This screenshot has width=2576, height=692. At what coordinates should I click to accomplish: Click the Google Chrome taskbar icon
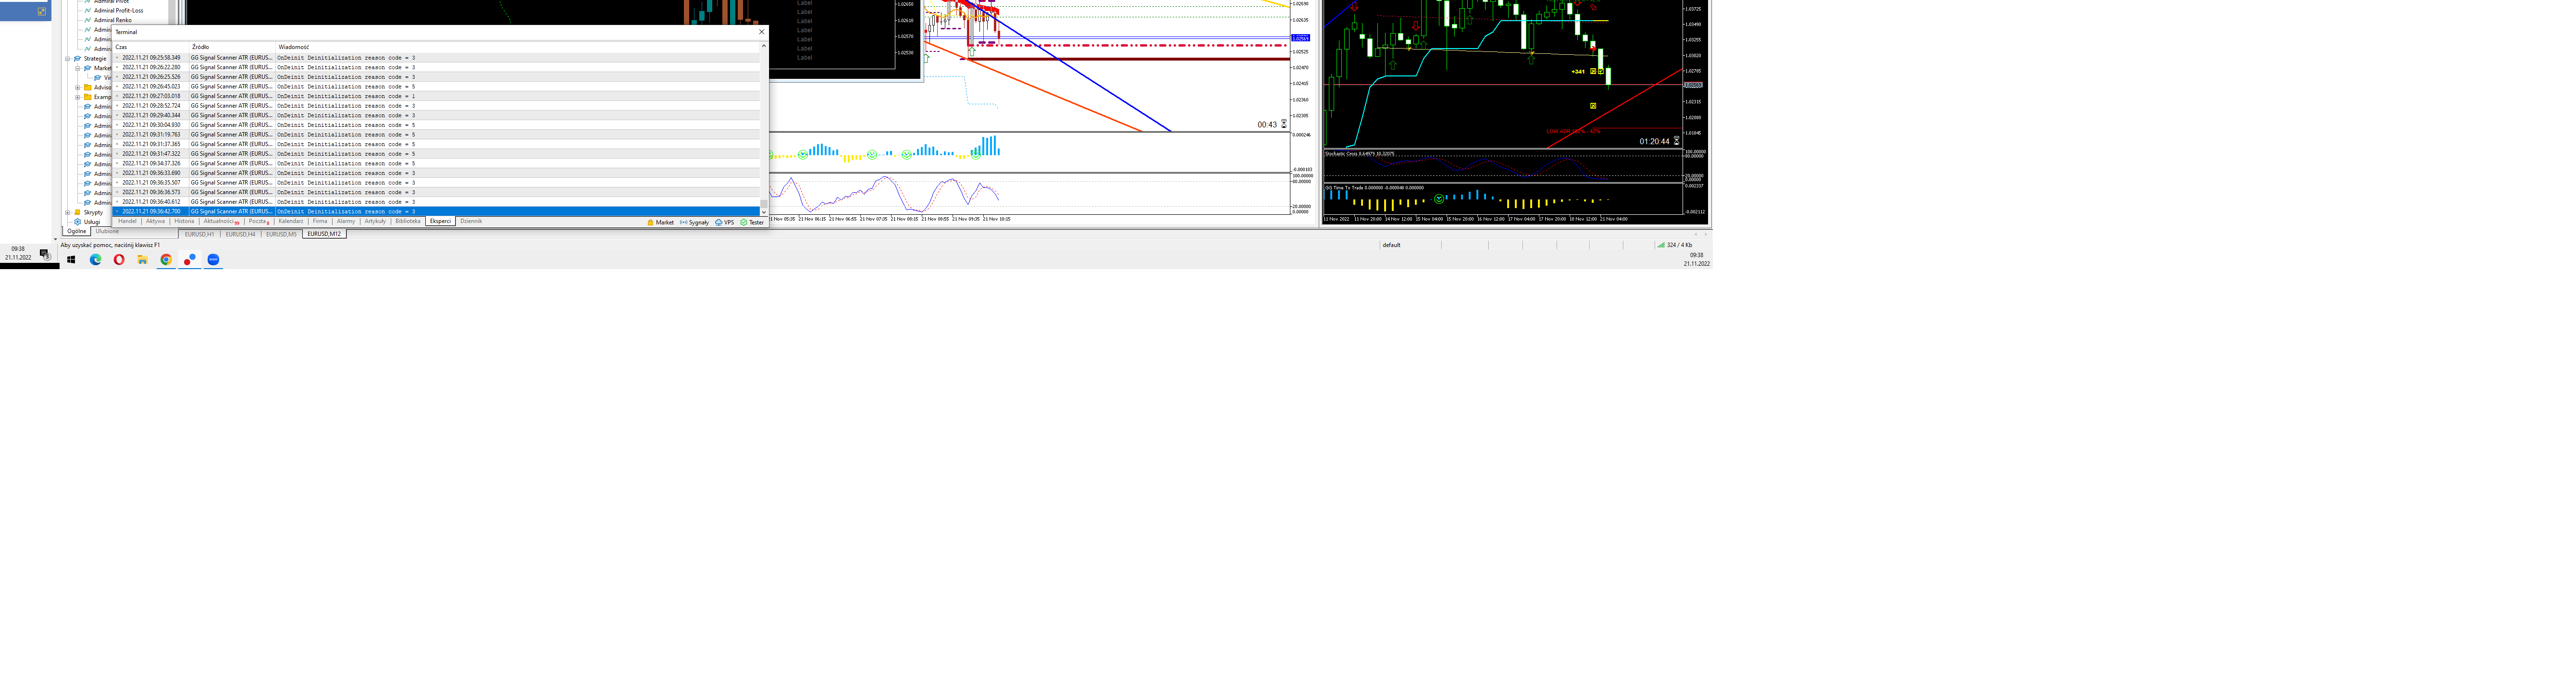166,260
